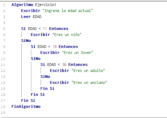Click the SiNo keyword on line 10
Image resolution: width=167 pixels, height=118 pixels.
coord(36,59)
